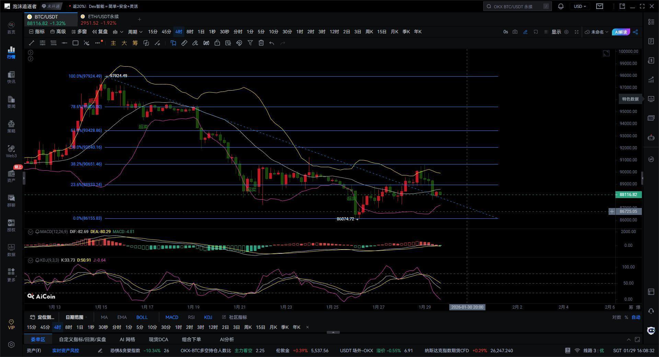Toggle the RSI indicator on
The width and height of the screenshot is (659, 357).
191,317
